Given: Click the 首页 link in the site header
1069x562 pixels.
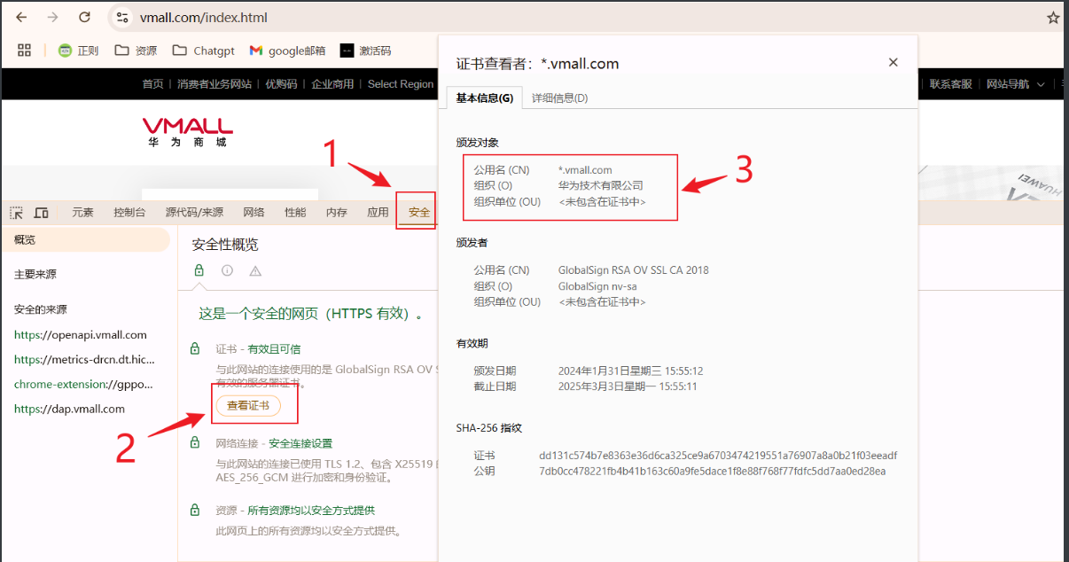Looking at the screenshot, I should tap(152, 84).
